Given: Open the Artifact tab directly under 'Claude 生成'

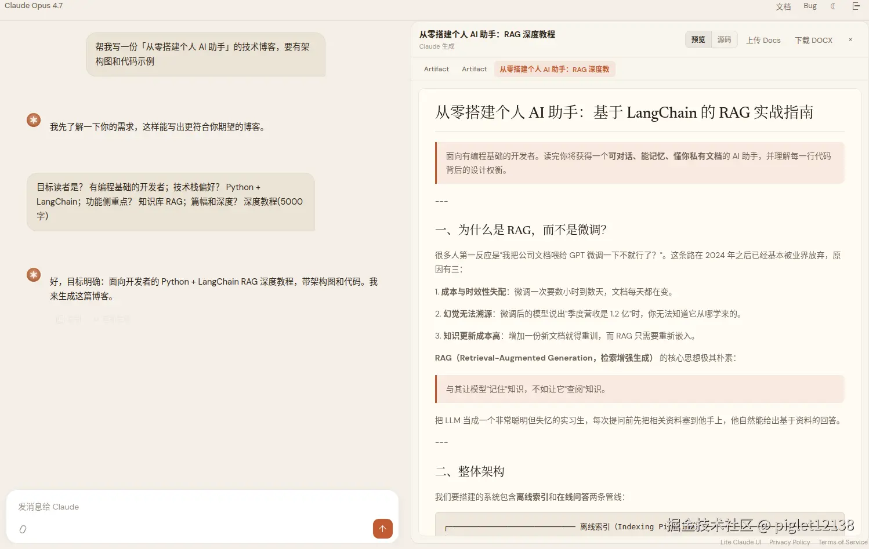Looking at the screenshot, I should click(436, 69).
